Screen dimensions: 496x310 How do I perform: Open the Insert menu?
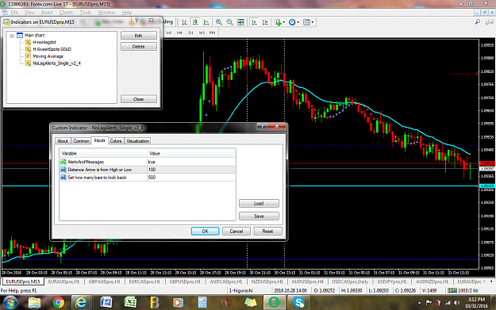click(47, 13)
